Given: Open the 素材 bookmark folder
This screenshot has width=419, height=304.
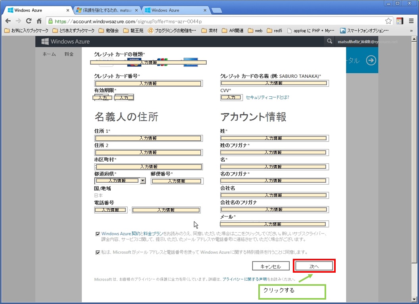Looking at the screenshot, I should [209, 31].
